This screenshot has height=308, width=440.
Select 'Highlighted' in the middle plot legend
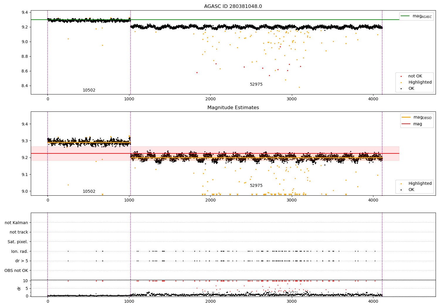(420, 184)
